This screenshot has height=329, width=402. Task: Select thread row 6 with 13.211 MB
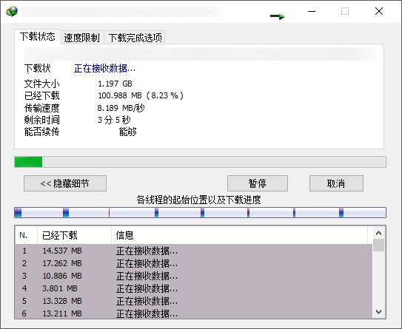point(193,313)
